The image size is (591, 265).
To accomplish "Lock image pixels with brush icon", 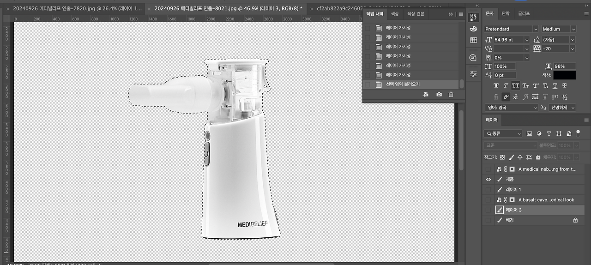I will click(511, 157).
